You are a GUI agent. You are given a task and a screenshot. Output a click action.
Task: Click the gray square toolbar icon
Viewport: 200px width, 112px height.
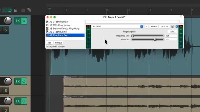(23, 10)
